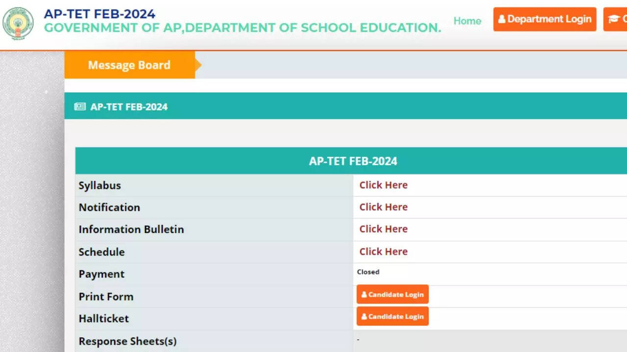This screenshot has height=352, width=627.
Task: Click user icon inside Department Login button
Action: [502, 20]
